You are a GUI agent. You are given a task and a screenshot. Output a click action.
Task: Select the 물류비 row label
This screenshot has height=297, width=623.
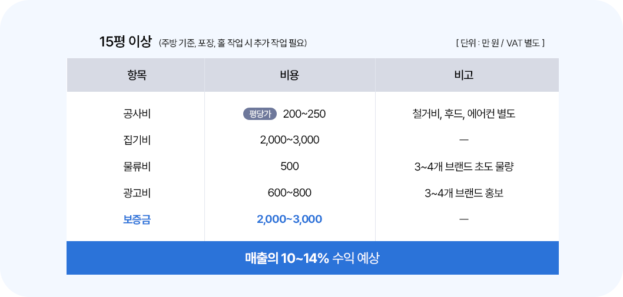pos(137,166)
